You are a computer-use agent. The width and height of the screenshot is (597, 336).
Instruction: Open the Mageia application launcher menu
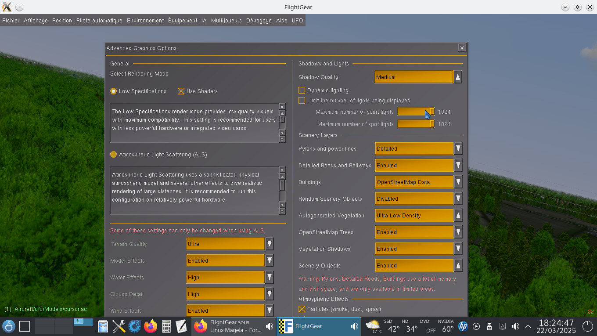click(9, 326)
